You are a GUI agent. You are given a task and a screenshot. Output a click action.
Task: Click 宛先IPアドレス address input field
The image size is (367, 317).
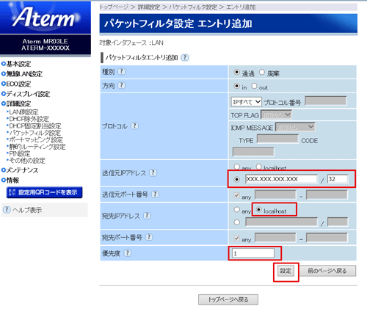281,222
